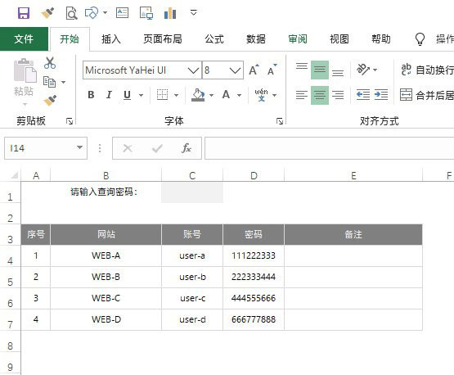Viewport: 454px width, 375px height.
Task: Toggle Align Right
Action: [338, 95]
